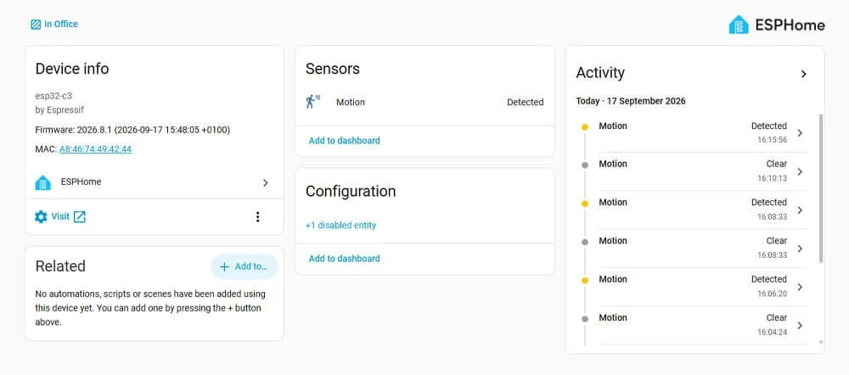Click the plus icon in Add to… button

click(224, 266)
